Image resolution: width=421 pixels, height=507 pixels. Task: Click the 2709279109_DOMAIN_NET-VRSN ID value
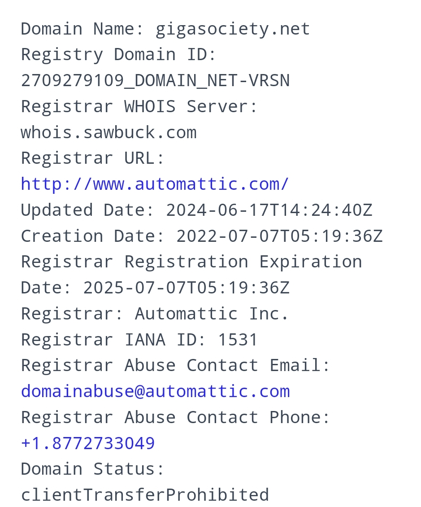[x=155, y=81]
